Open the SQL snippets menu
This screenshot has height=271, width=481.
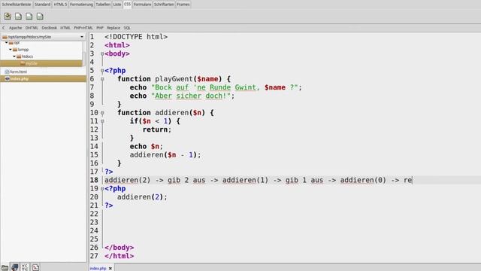coord(127,28)
